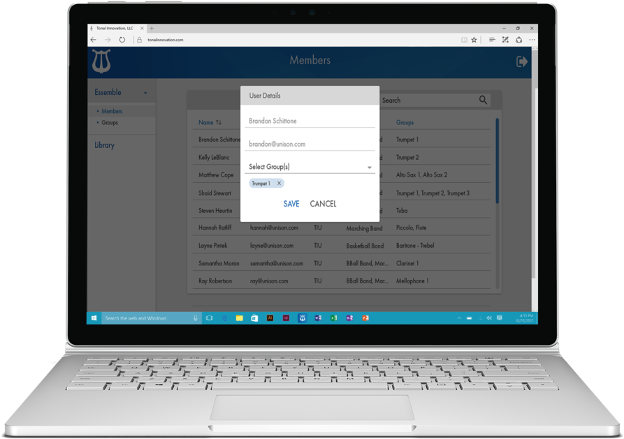This screenshot has width=624, height=439.
Task: Click CANCEL to dismiss the dialog
Action: pos(322,204)
